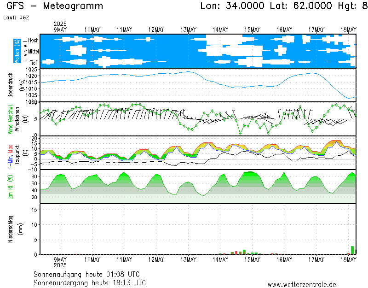This screenshot has width=368, height=288.
Task: Click the '15MAY' date on the bottom axis
Action: [252, 259]
